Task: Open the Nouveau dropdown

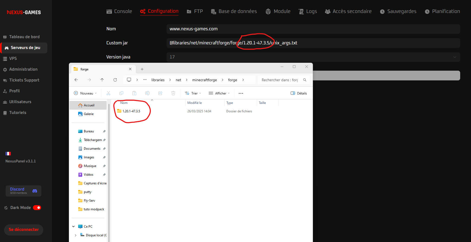Action: [x=85, y=93]
